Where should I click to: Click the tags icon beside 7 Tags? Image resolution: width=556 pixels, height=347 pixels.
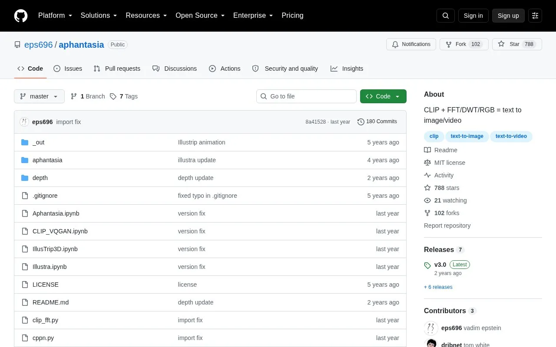pos(113,96)
